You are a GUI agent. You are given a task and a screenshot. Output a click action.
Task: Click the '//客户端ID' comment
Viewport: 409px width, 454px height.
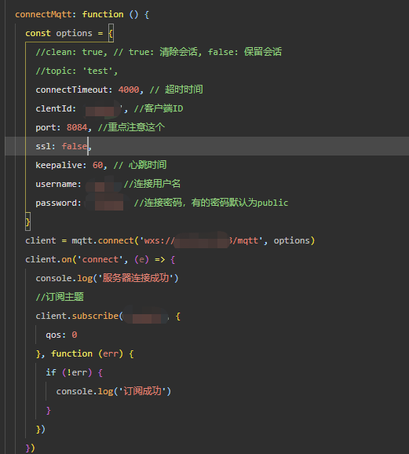(159, 108)
